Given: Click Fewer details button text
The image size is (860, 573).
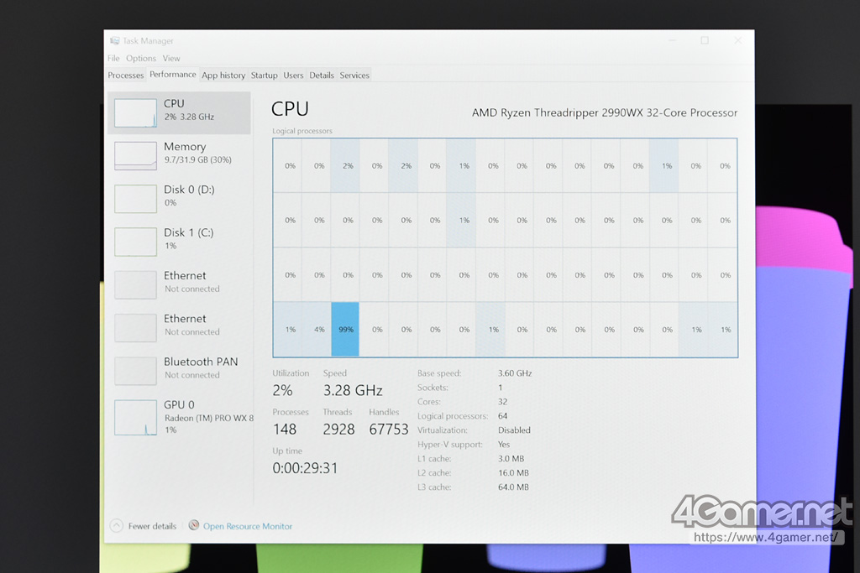Looking at the screenshot, I should click(x=152, y=526).
